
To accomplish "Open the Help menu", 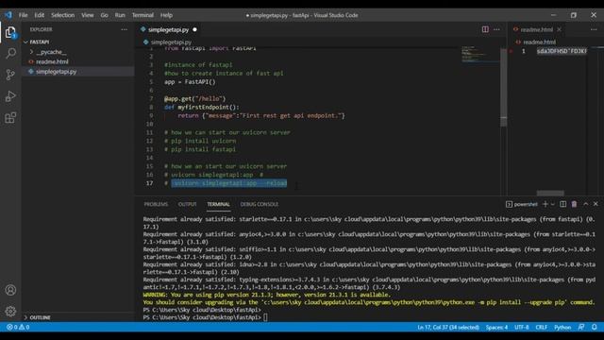I will click(166, 15).
